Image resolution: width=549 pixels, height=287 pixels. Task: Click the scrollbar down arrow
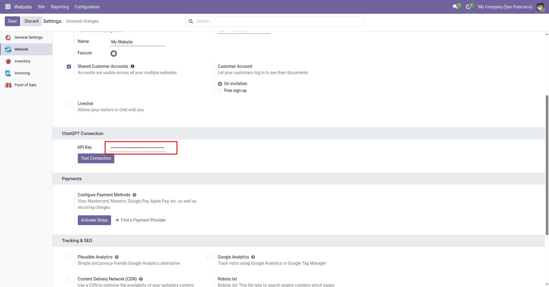pos(547,284)
